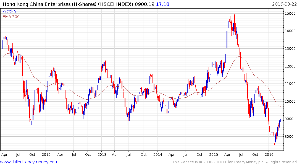Select the 2013 marker on the time axis

click(x=102, y=154)
